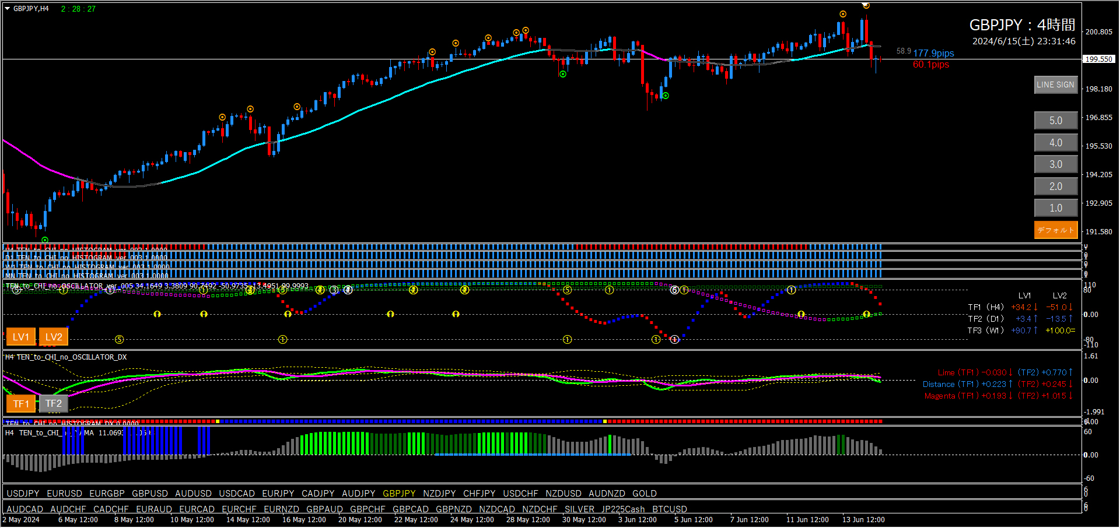Switch chart to NZDUSD
Image resolution: width=1120 pixels, height=528 pixels.
563,494
